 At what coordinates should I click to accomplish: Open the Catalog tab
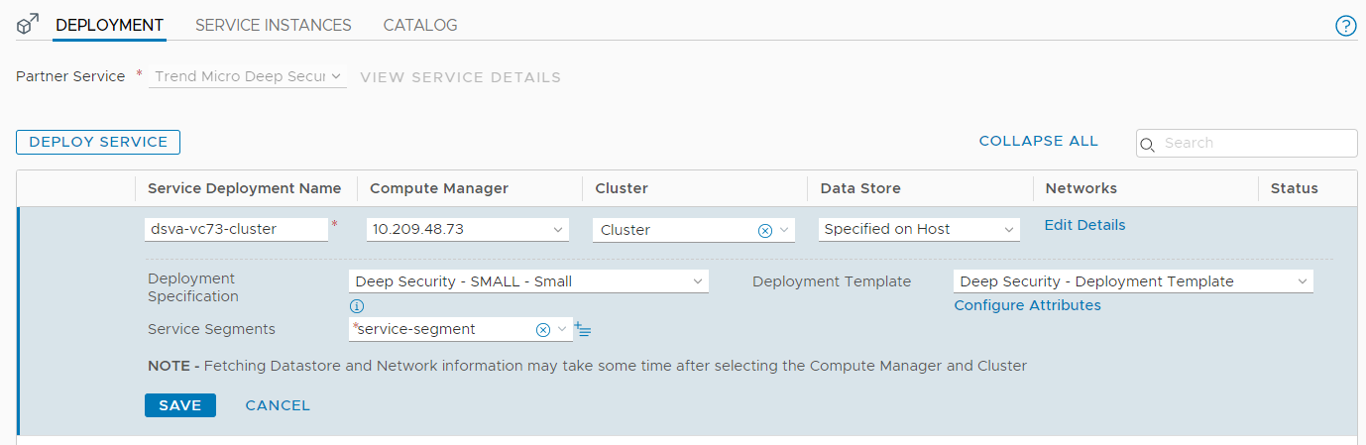(x=420, y=25)
